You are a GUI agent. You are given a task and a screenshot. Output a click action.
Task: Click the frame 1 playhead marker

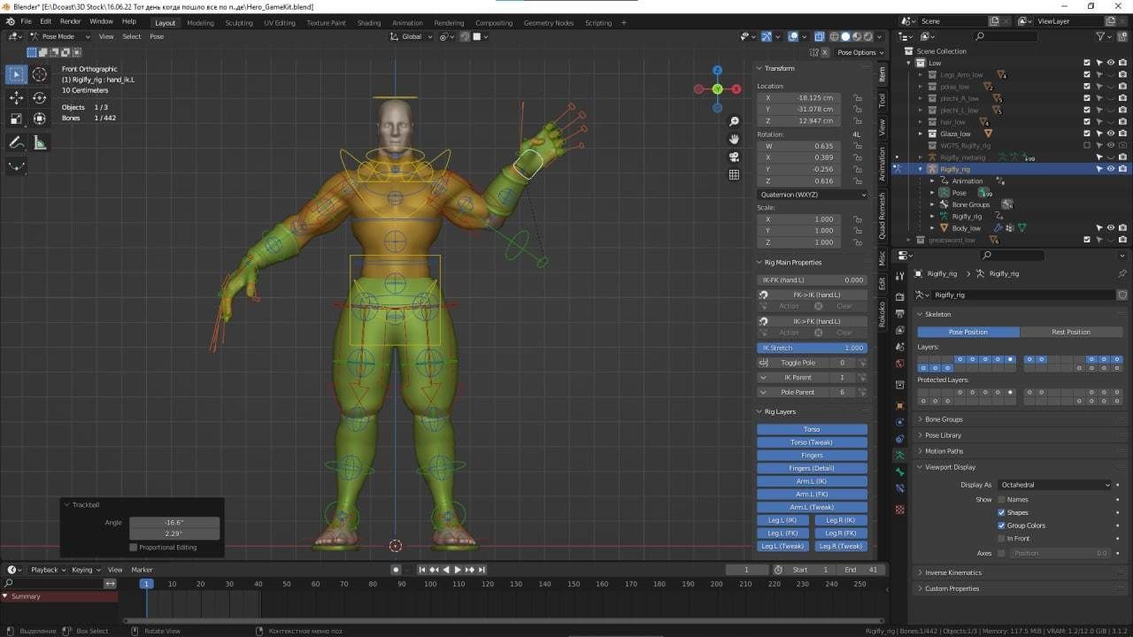coord(147,584)
